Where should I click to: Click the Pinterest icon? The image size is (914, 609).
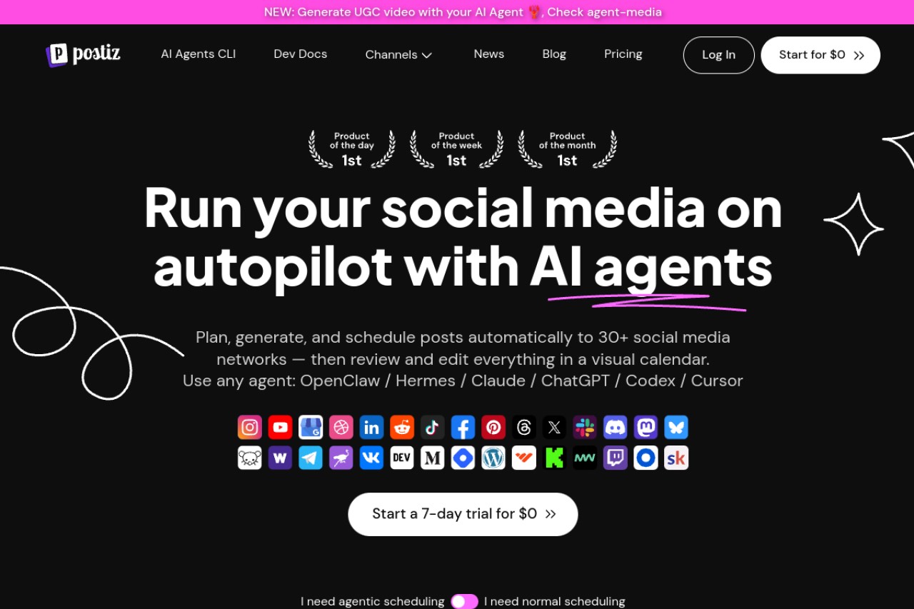pyautogui.click(x=493, y=427)
